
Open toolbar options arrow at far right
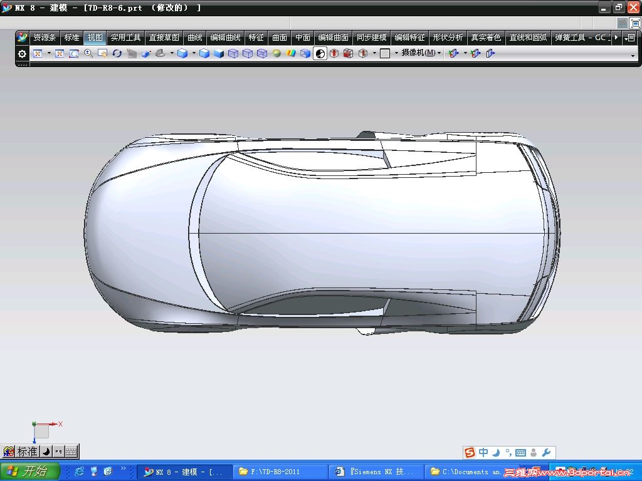(x=633, y=56)
